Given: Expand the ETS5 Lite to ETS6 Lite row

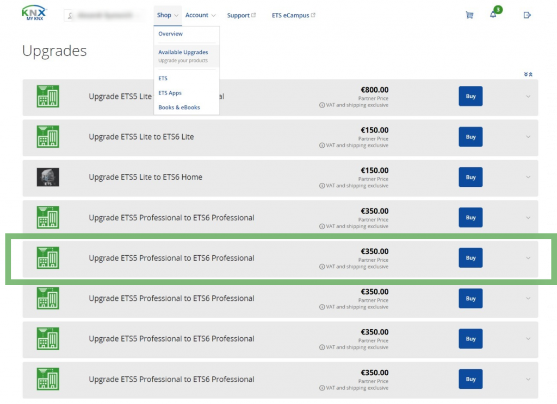Looking at the screenshot, I should 528,137.
